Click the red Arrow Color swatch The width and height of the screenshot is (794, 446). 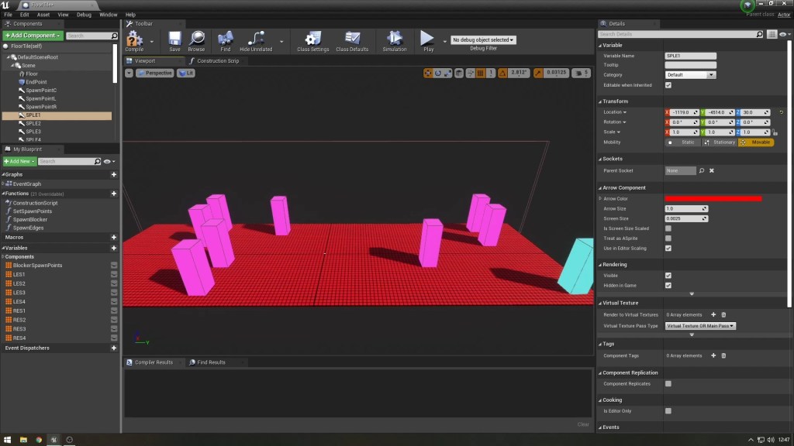(x=713, y=199)
